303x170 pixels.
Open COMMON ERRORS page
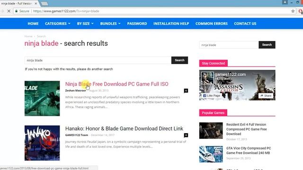pyautogui.click(x=212, y=24)
